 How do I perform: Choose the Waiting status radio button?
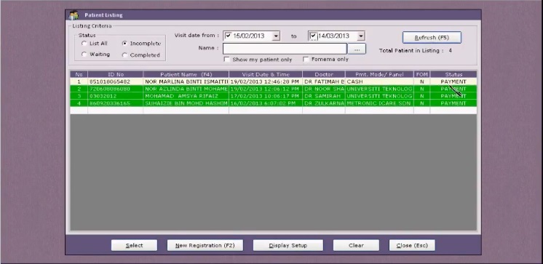pyautogui.click(x=84, y=55)
